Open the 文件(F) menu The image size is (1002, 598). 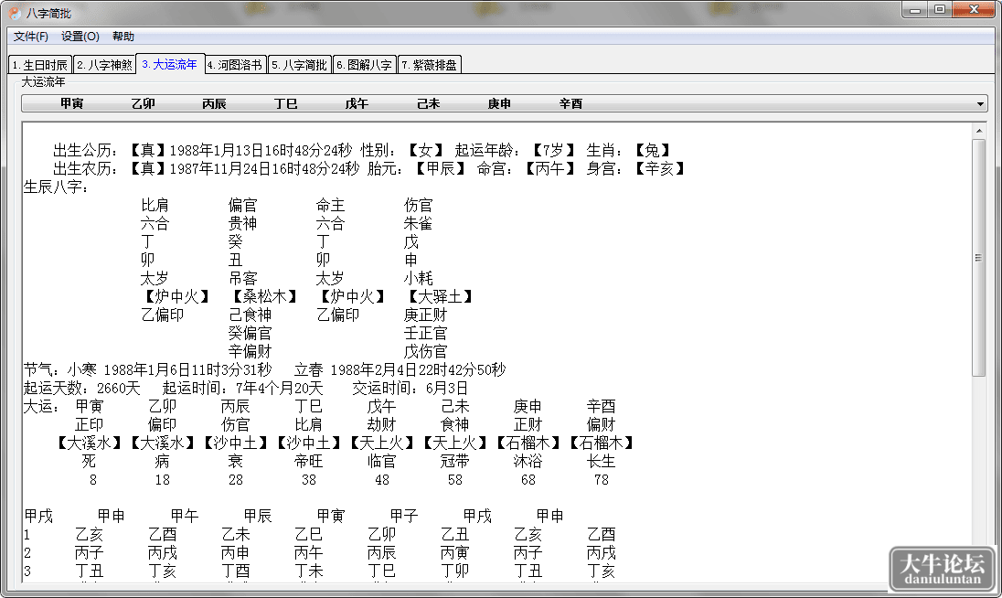[31, 37]
